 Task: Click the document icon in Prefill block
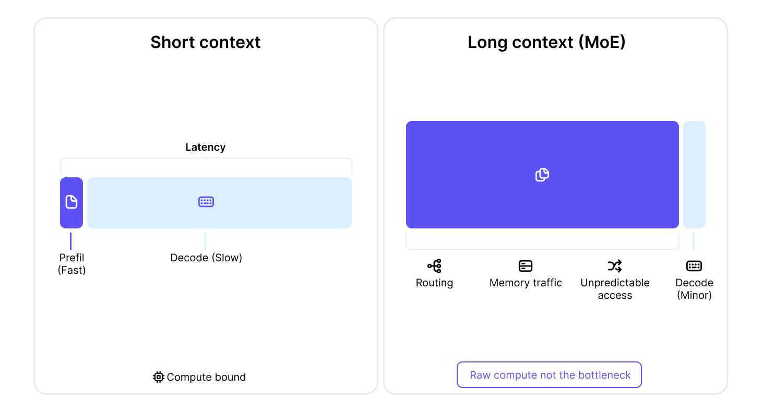click(72, 202)
